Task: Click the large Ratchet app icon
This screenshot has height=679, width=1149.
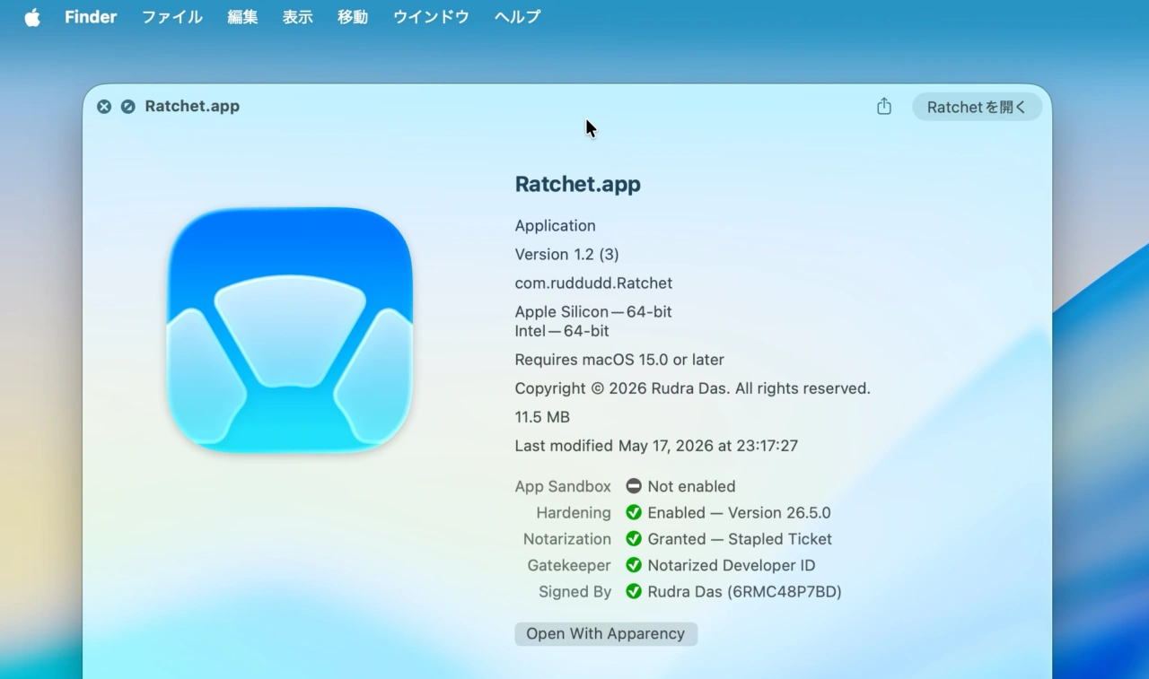Action: (290, 330)
